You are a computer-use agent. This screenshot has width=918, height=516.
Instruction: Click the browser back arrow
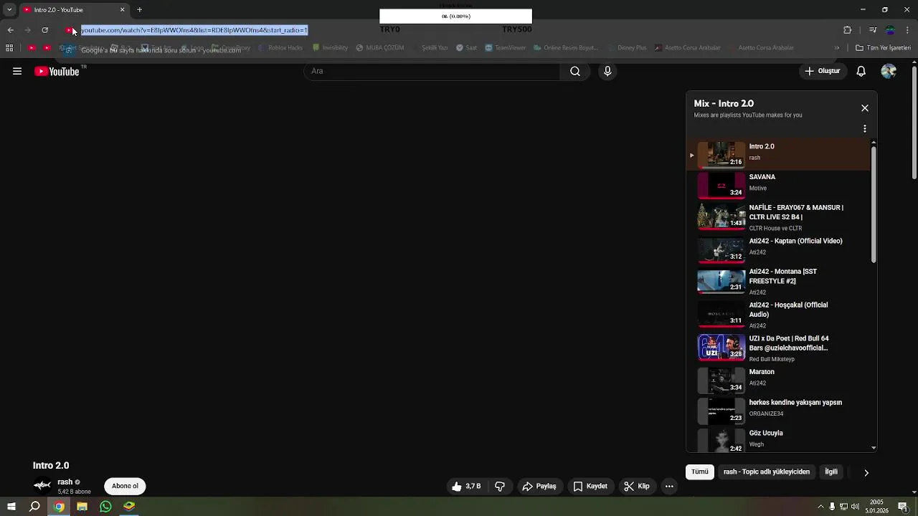(10, 30)
